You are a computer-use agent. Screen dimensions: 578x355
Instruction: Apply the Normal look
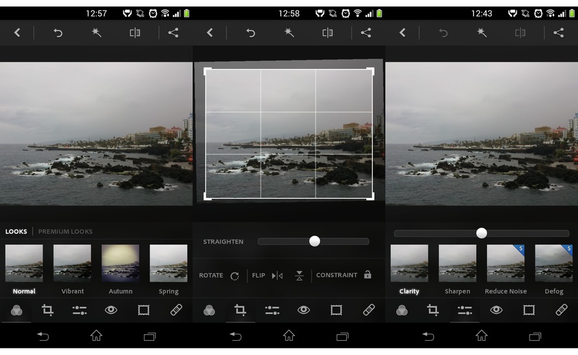click(24, 270)
